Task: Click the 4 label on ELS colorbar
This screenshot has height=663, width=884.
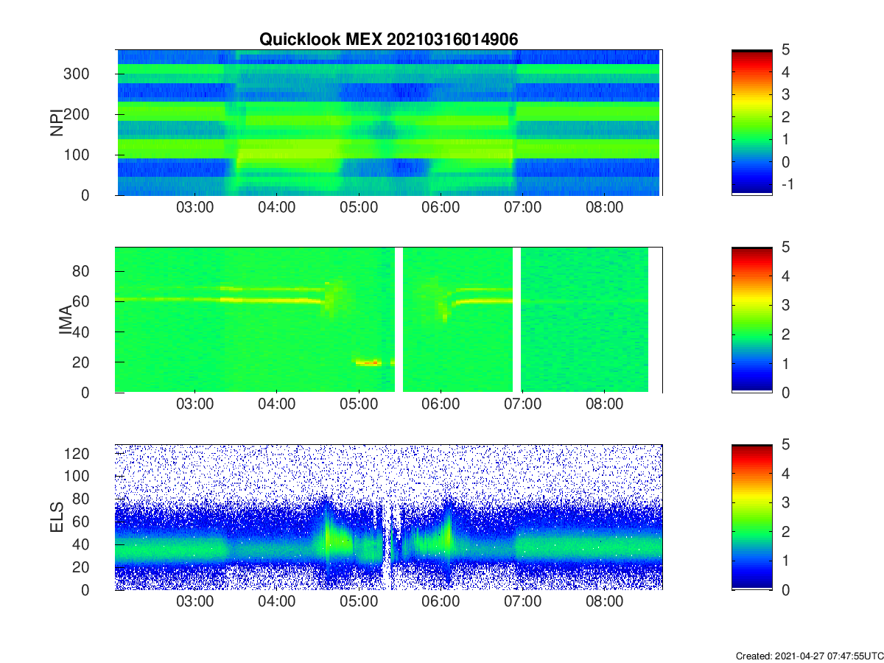Action: point(785,474)
